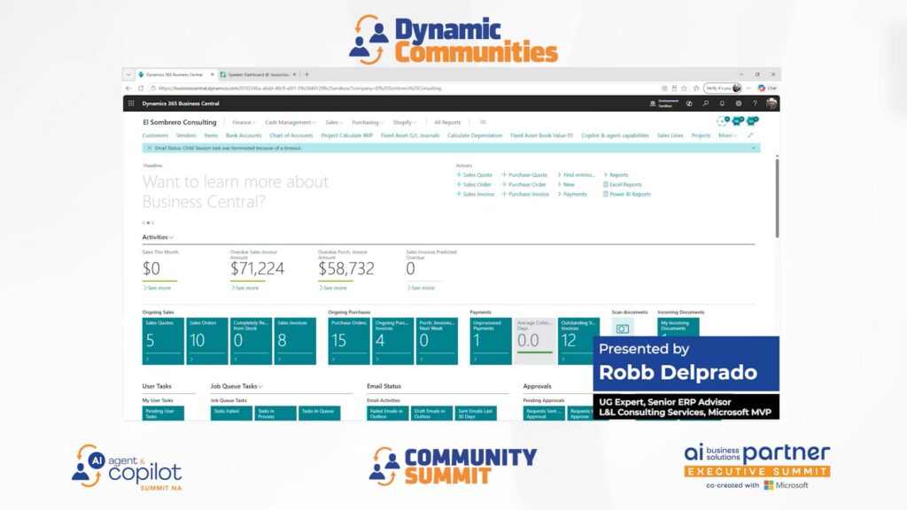
Task: Click the Tasks Failed tile
Action: pos(231,413)
